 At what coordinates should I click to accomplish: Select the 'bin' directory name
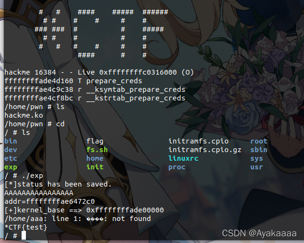point(11,141)
